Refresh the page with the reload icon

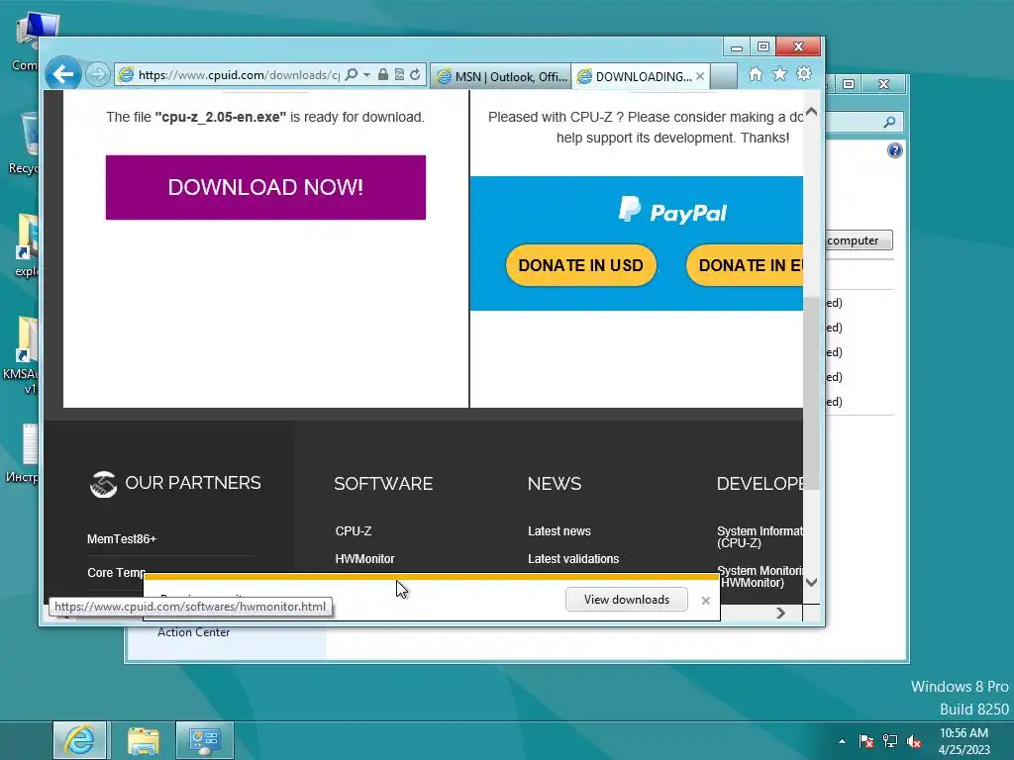click(x=415, y=75)
